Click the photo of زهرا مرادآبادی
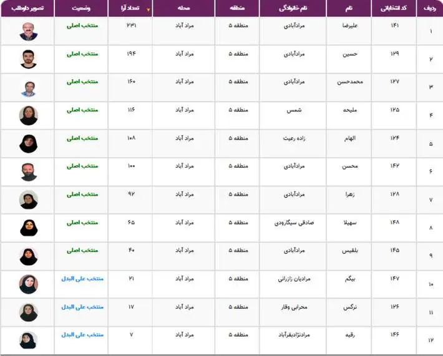Viewport: 443px width, 356px height. pos(29,200)
